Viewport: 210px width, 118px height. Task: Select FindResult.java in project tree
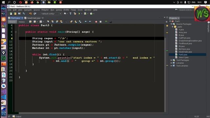click(185, 44)
